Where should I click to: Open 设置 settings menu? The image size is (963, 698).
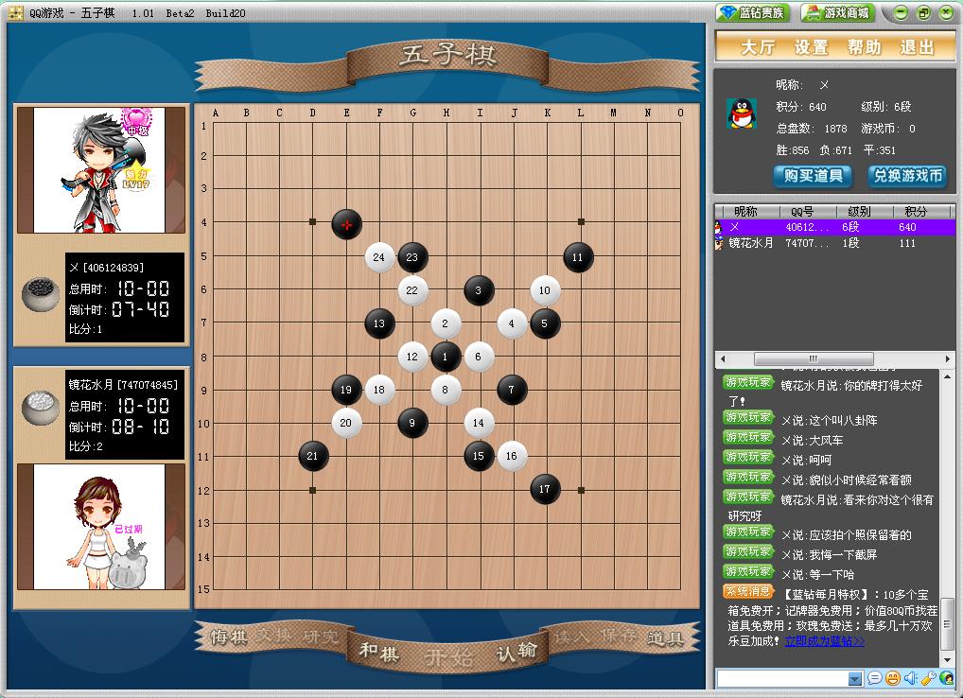pyautogui.click(x=812, y=47)
